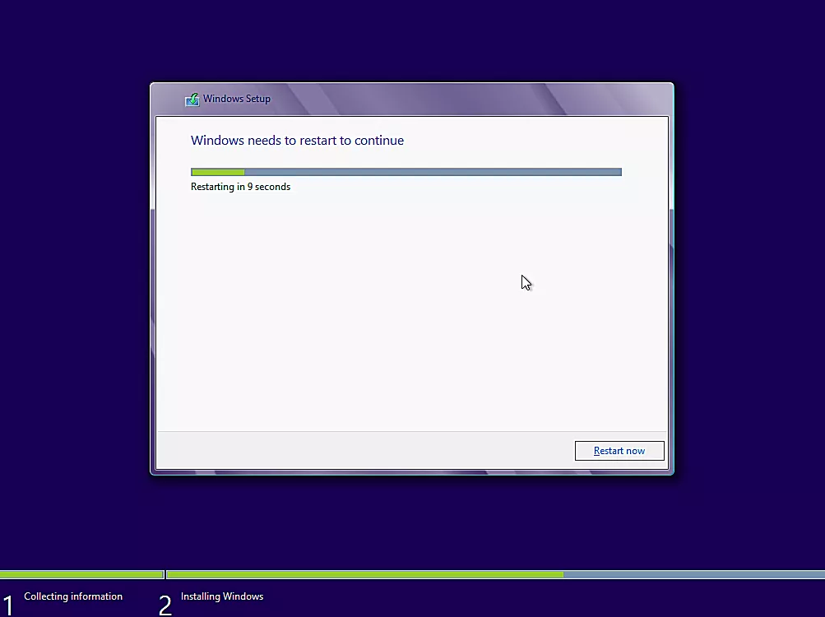Click the step number 1 at bottom
The width and height of the screenshot is (825, 617).
(7, 605)
